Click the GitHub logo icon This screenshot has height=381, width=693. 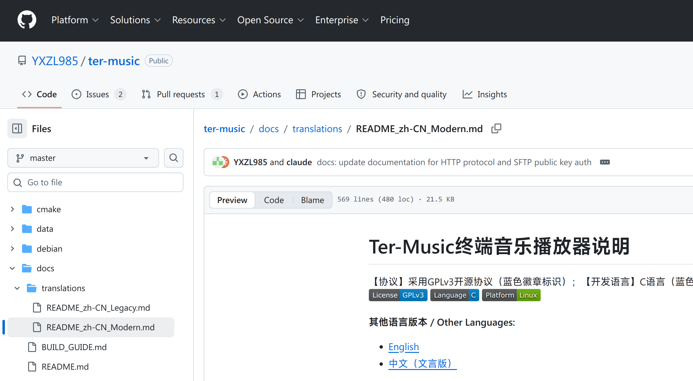pos(27,20)
